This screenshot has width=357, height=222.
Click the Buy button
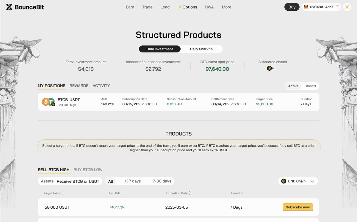pos(292,7)
